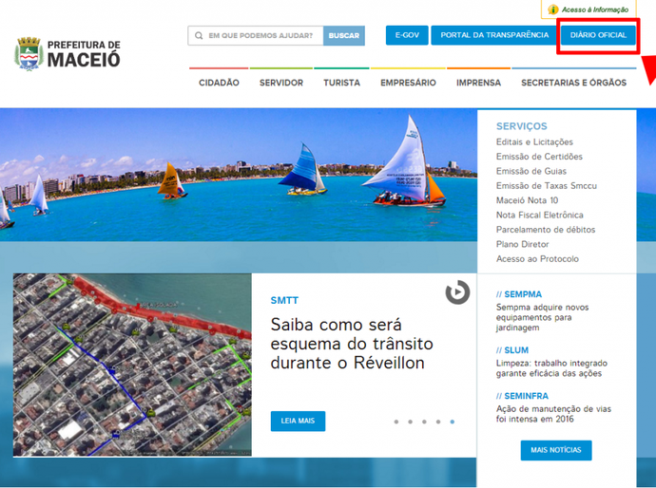656x488 pixels.
Task: Click the // SEMPMA heading
Action: coord(519,294)
